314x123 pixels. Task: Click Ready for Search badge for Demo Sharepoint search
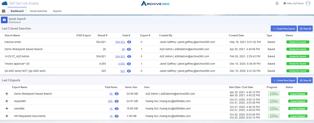pyautogui.click(x=298, y=49)
